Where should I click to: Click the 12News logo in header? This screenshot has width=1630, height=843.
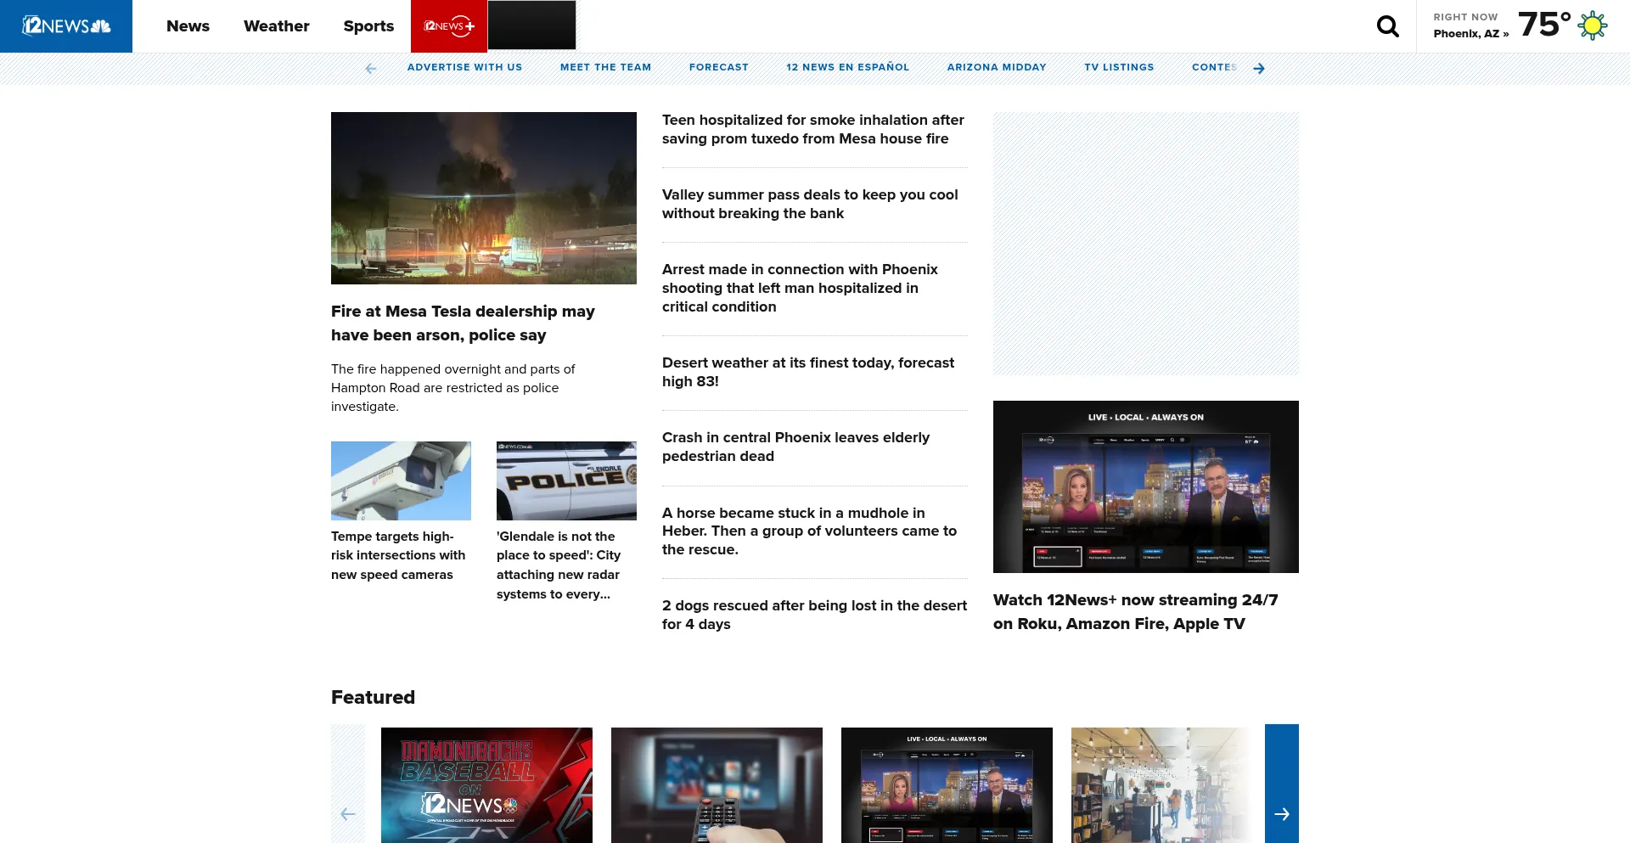66,26
